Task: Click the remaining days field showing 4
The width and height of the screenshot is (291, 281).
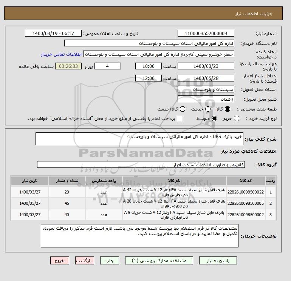Action: tap(108, 66)
